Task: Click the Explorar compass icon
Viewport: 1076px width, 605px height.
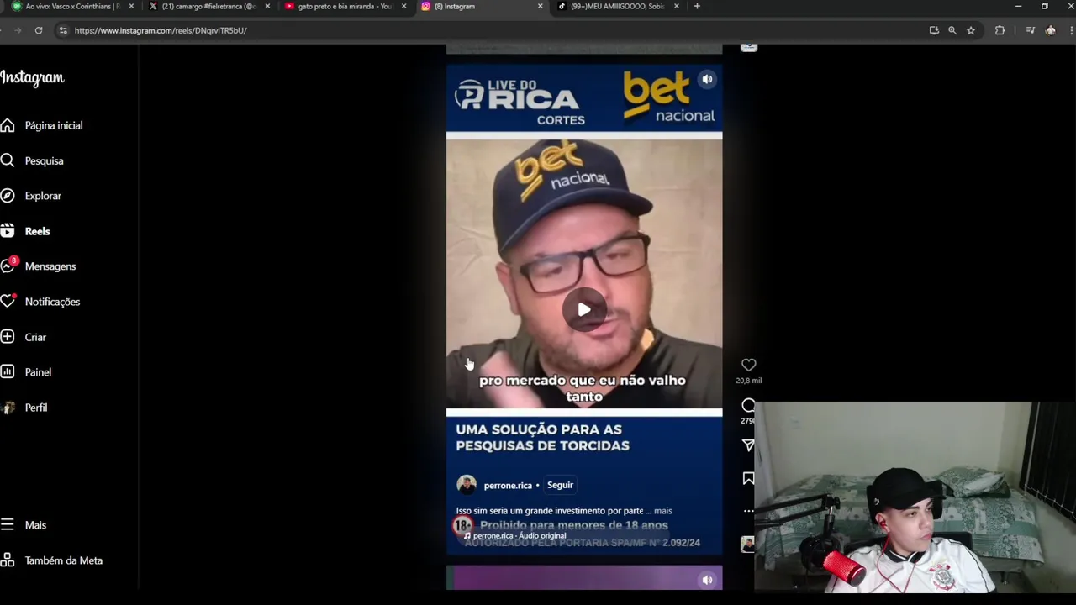Action: pyautogui.click(x=8, y=196)
